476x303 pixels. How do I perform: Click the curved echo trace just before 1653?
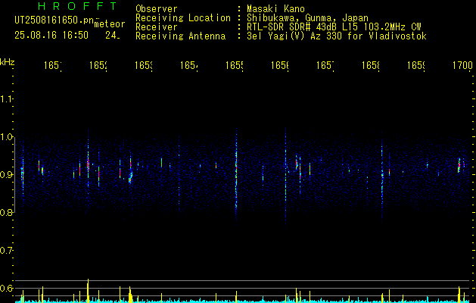coord(130,177)
